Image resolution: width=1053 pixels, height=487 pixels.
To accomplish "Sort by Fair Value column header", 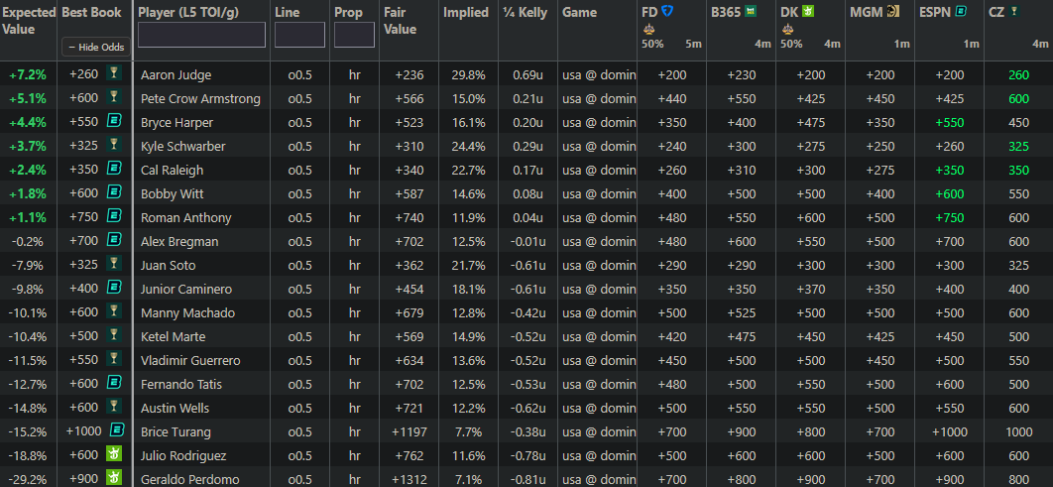I will pos(401,21).
